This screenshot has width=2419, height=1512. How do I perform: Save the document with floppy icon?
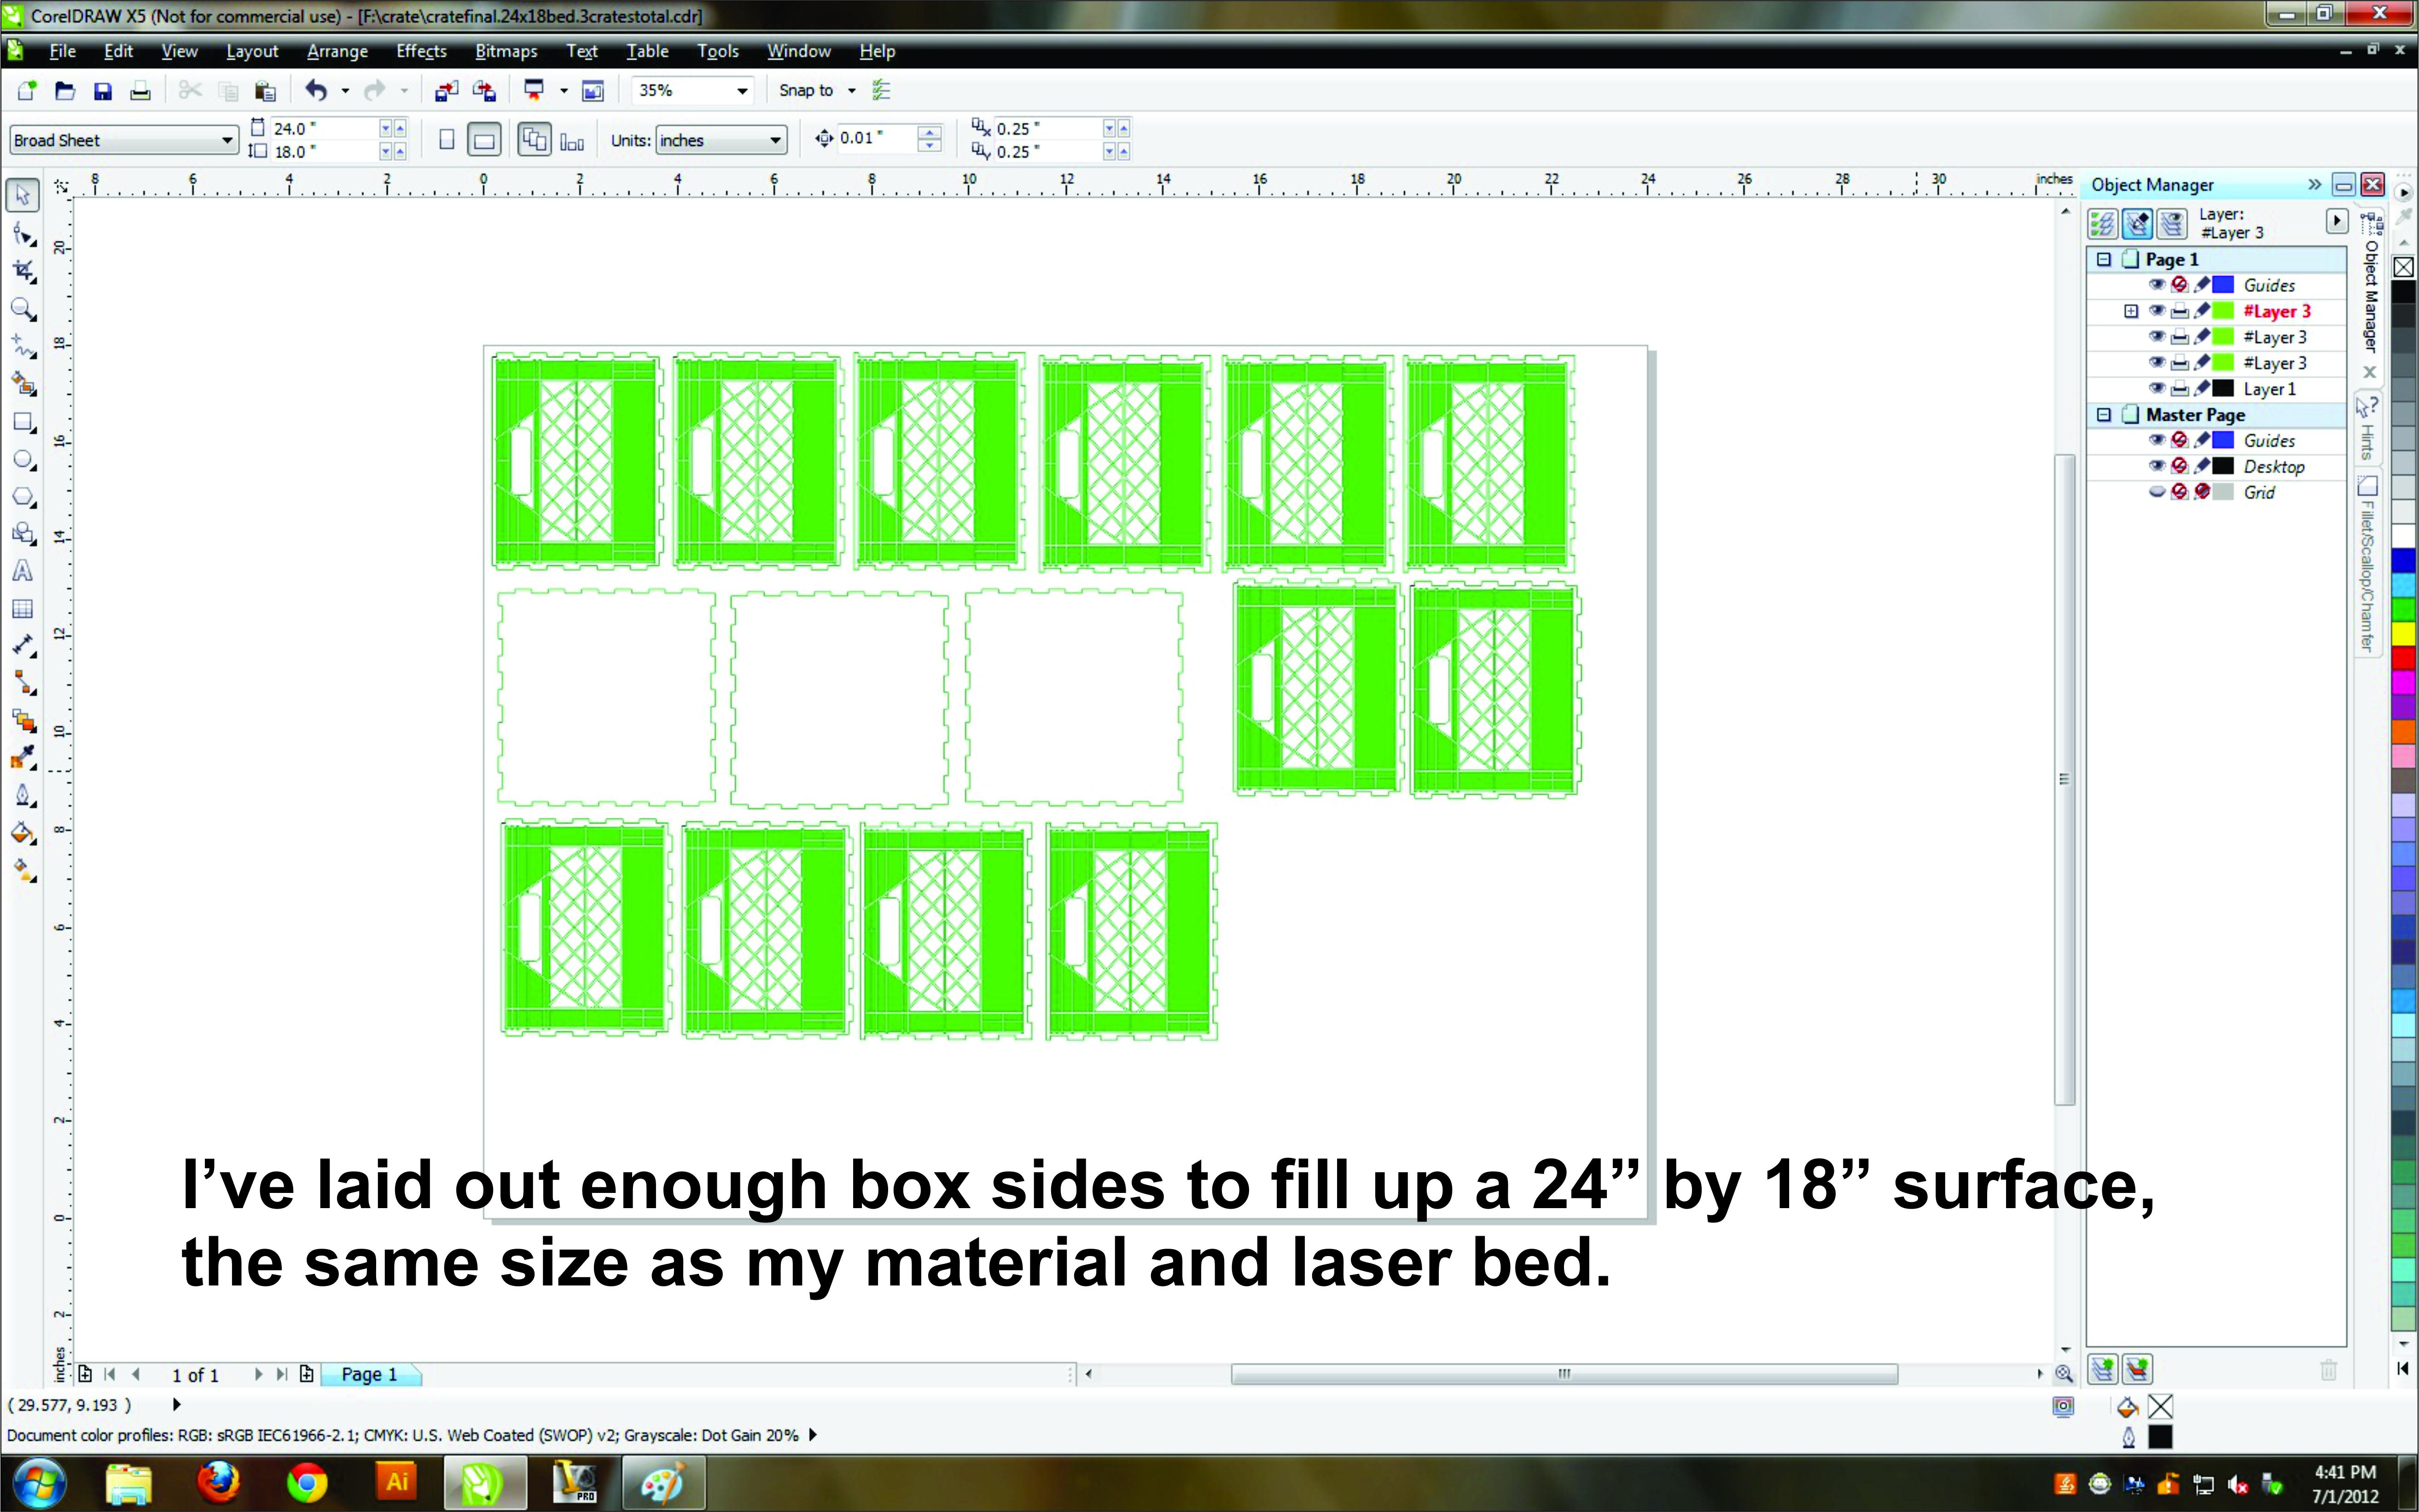[102, 91]
